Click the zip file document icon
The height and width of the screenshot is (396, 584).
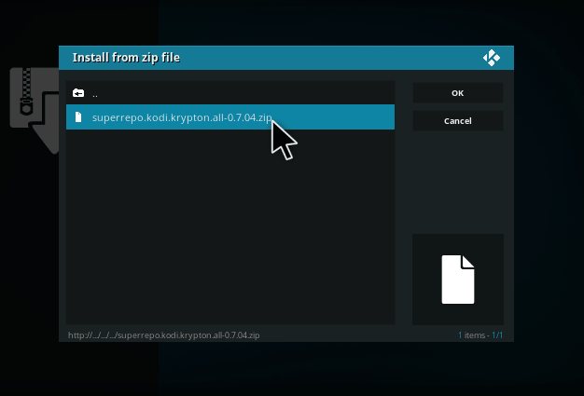coord(78,117)
